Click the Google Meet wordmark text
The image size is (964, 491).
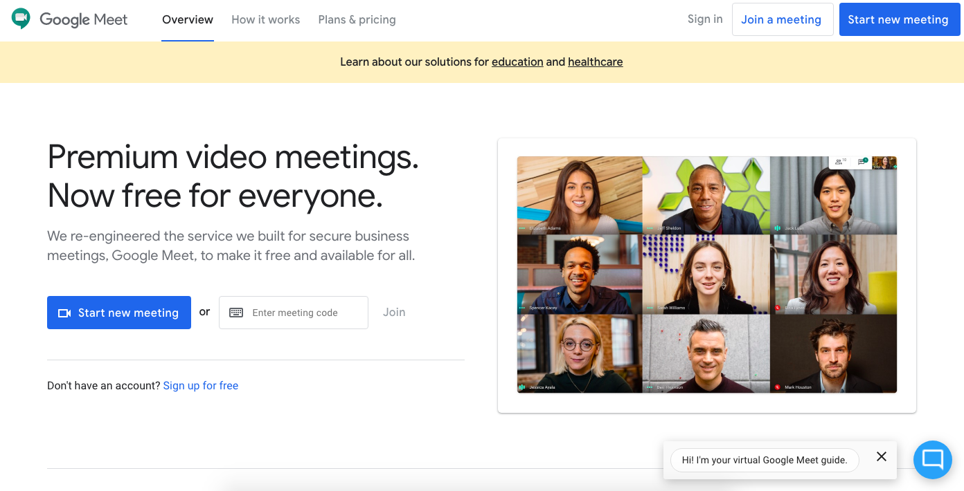(x=84, y=19)
